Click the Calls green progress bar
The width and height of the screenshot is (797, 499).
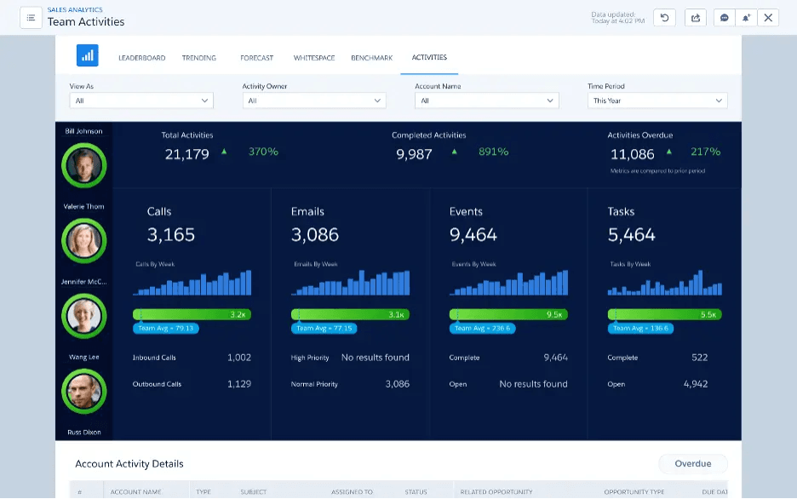(192, 314)
